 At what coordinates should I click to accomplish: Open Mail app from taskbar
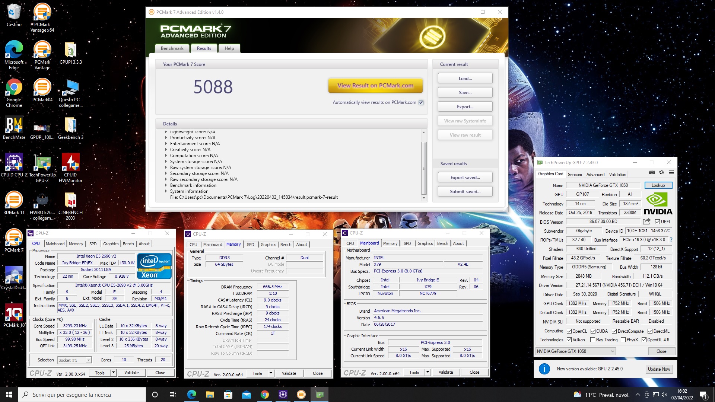click(x=246, y=395)
